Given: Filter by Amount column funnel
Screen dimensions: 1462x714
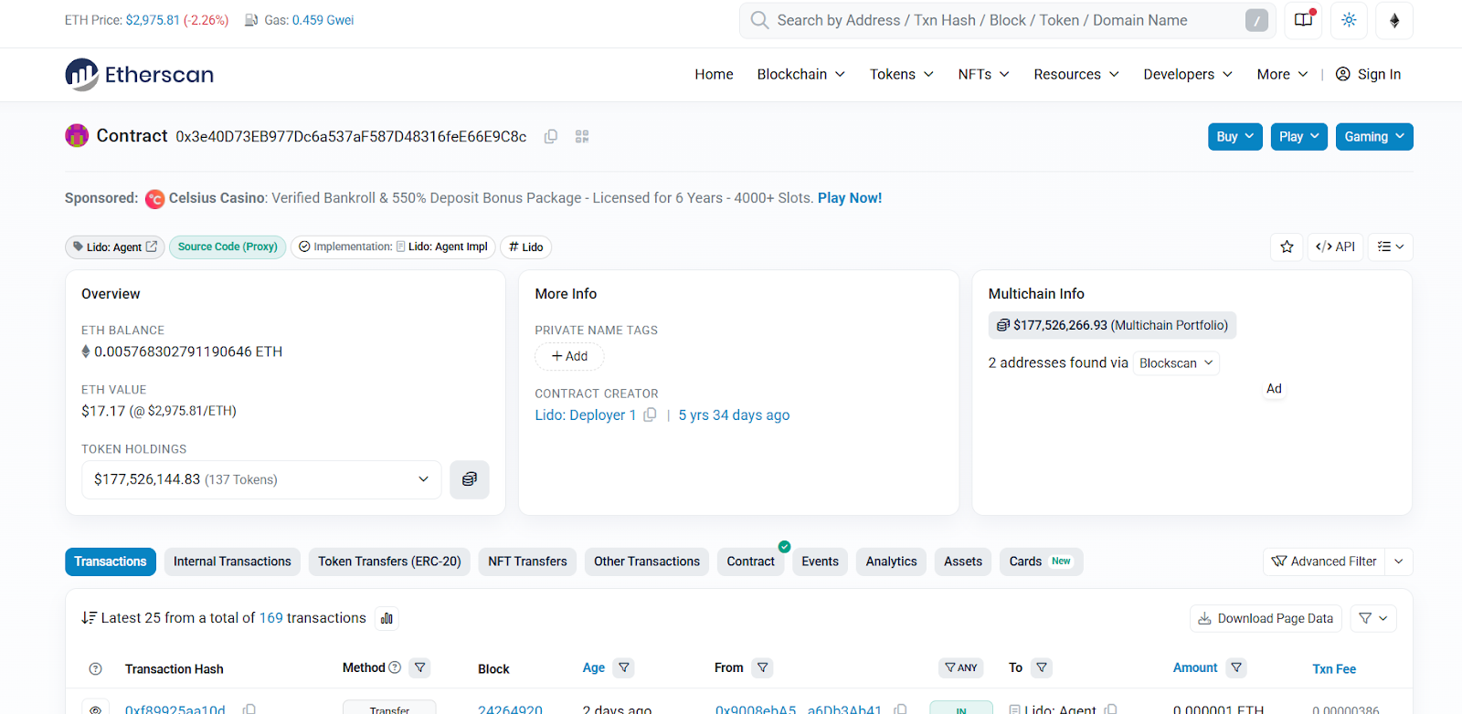Looking at the screenshot, I should 1236,667.
